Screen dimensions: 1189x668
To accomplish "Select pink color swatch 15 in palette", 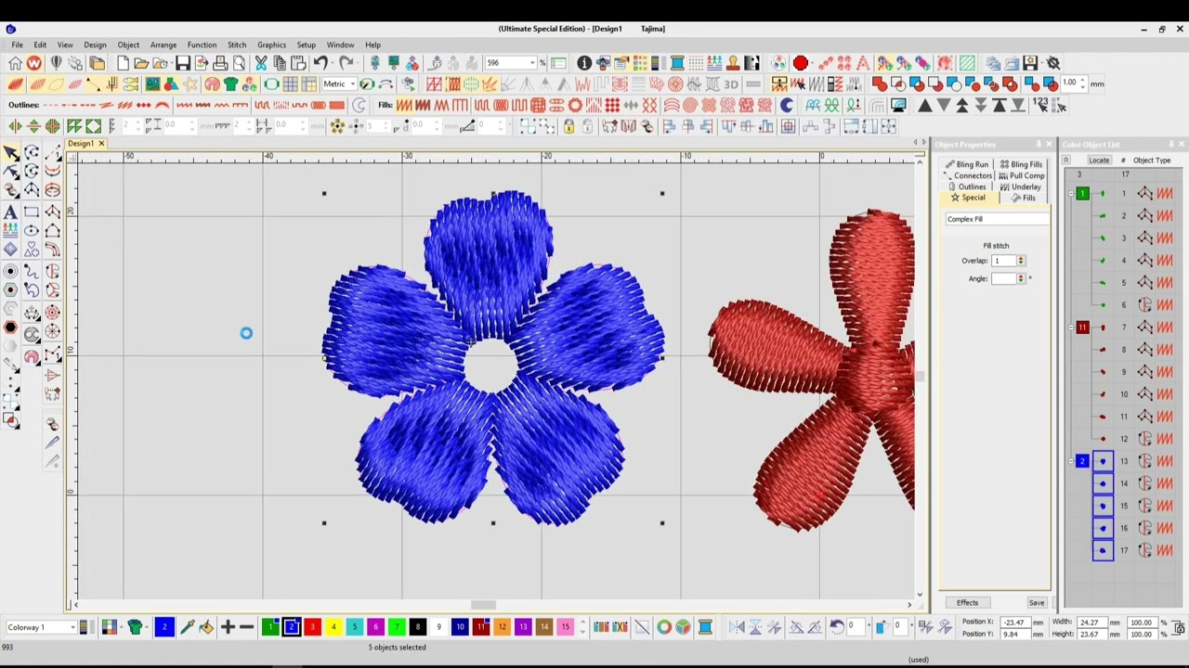I will (x=565, y=628).
